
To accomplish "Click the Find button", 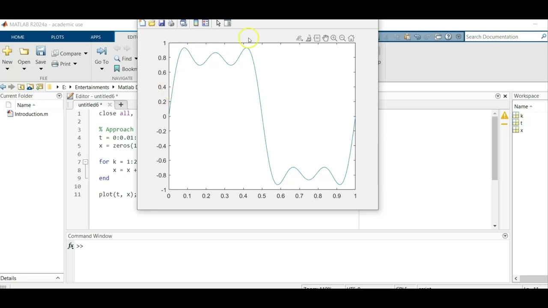I will tap(123, 59).
